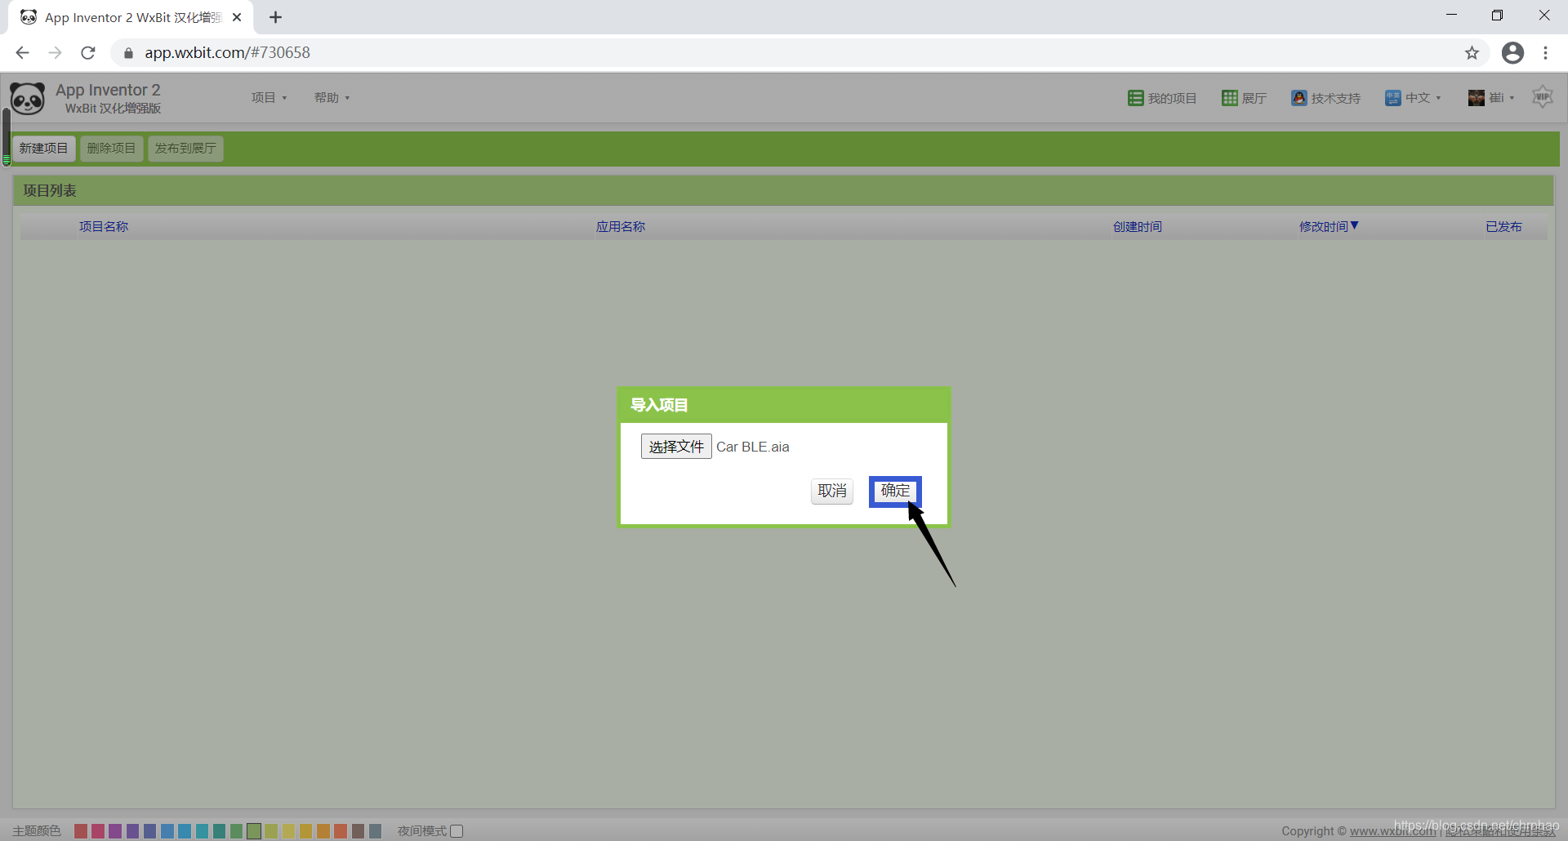Select the App Inventor 2 WxBit browser tab
The height and width of the screenshot is (841, 1568).
(x=131, y=17)
